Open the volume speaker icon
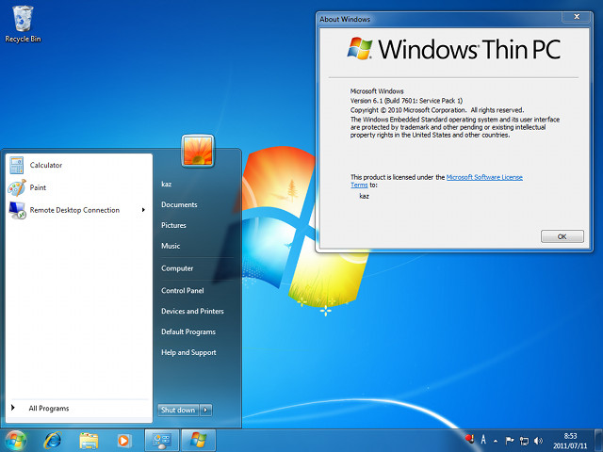 click(538, 441)
